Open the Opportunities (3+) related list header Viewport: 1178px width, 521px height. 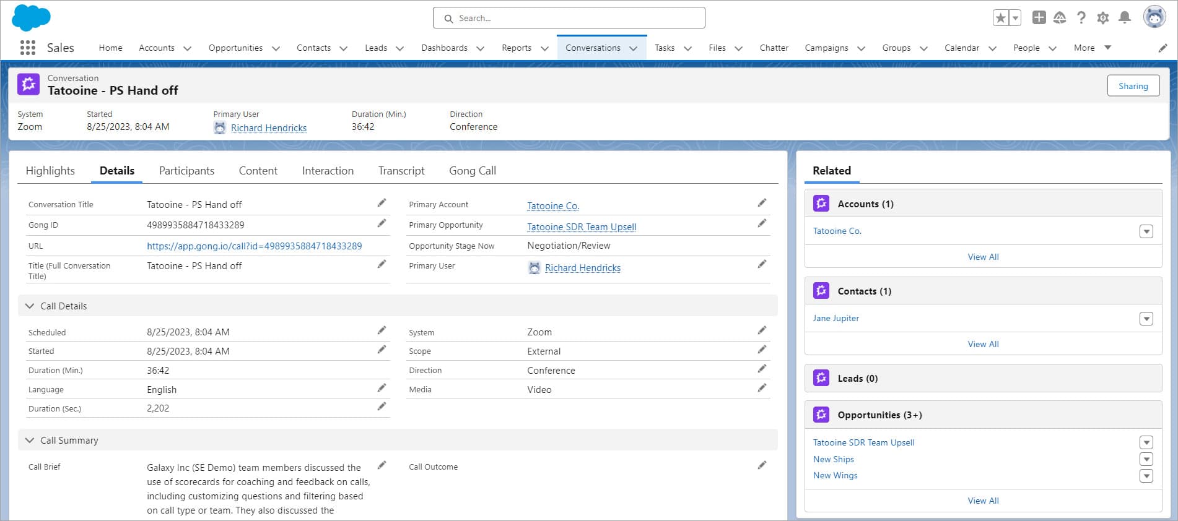pyautogui.click(x=880, y=415)
